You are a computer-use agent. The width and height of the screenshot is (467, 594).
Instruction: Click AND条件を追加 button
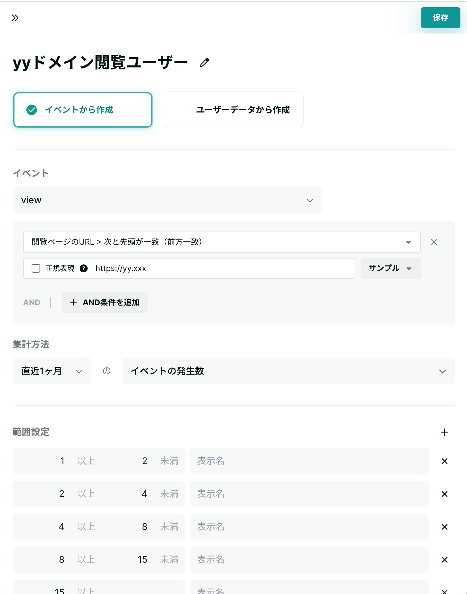104,303
